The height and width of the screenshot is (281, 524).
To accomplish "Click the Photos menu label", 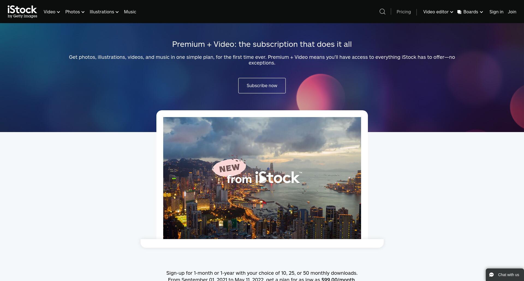I will coord(73,12).
